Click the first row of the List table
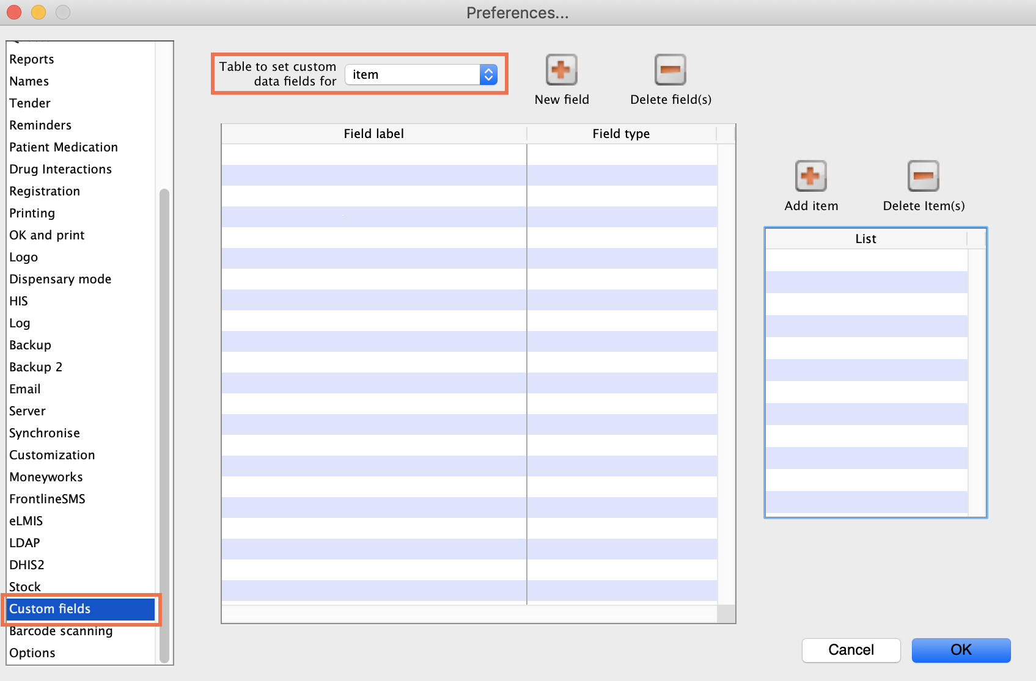1036x681 pixels. pos(865,260)
